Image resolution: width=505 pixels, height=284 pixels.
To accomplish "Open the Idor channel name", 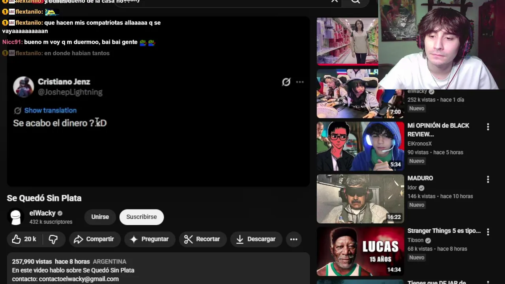I will (412, 188).
